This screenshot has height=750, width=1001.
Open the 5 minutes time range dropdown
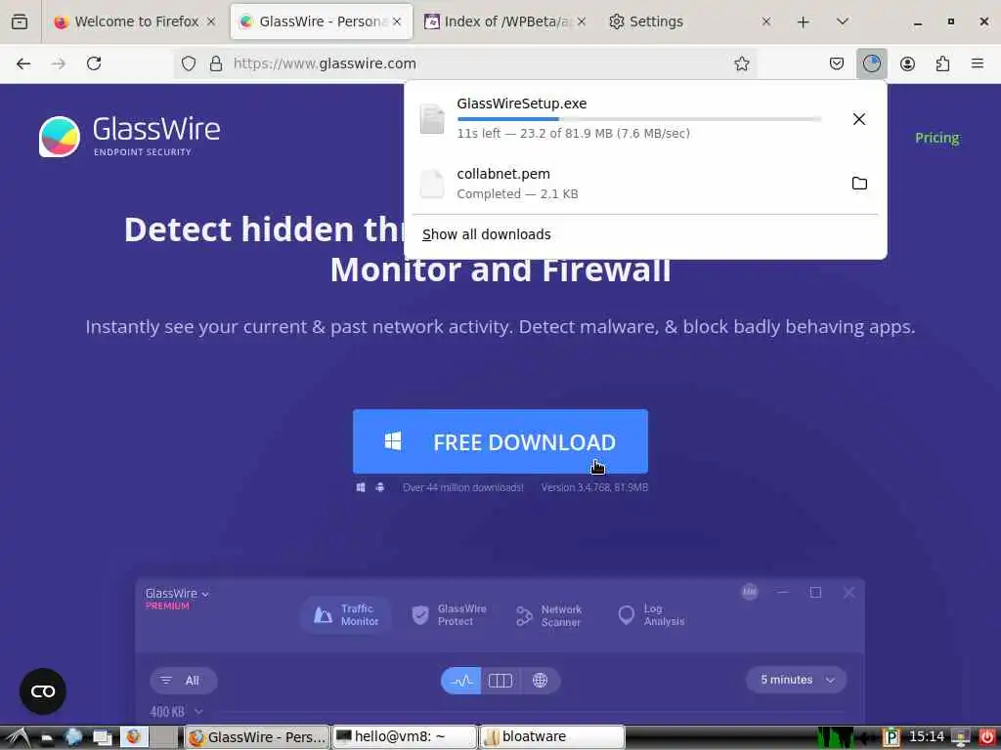796,680
